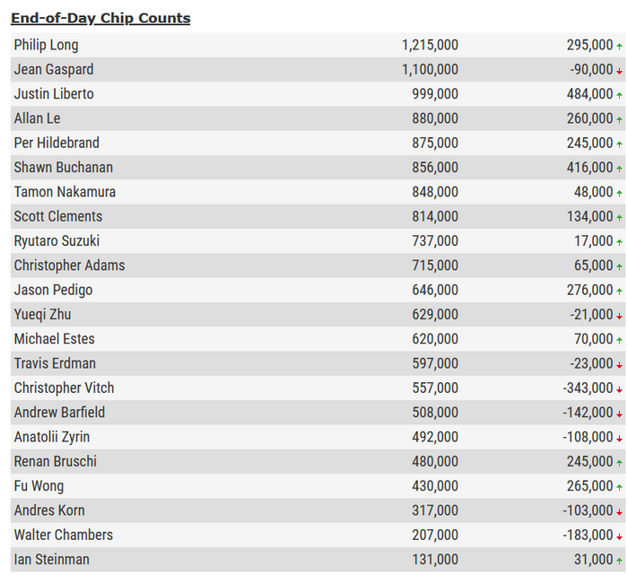Click the green up arrow beside Ian Steinman
628x575 pixels.
(619, 560)
